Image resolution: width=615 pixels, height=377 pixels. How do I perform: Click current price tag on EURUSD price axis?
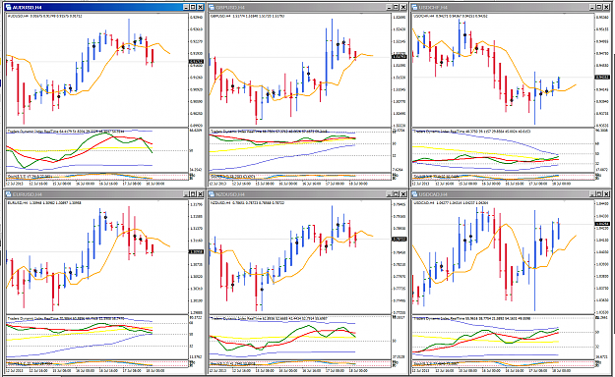196,251
